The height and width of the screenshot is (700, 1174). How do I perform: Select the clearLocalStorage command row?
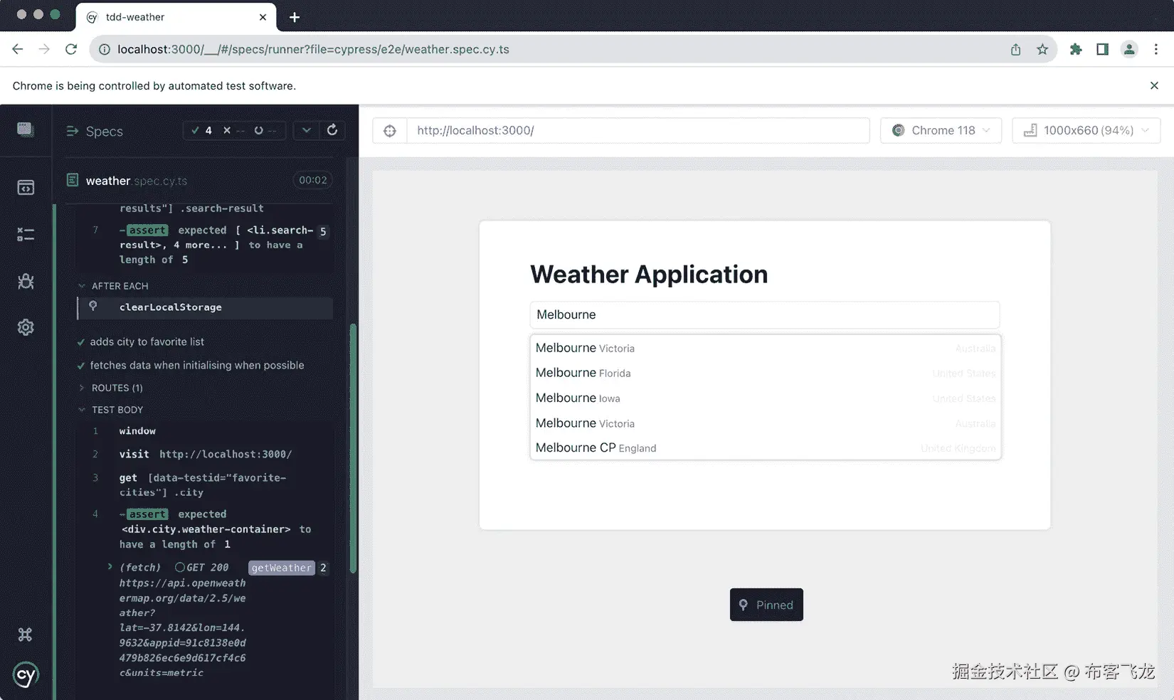(x=206, y=307)
